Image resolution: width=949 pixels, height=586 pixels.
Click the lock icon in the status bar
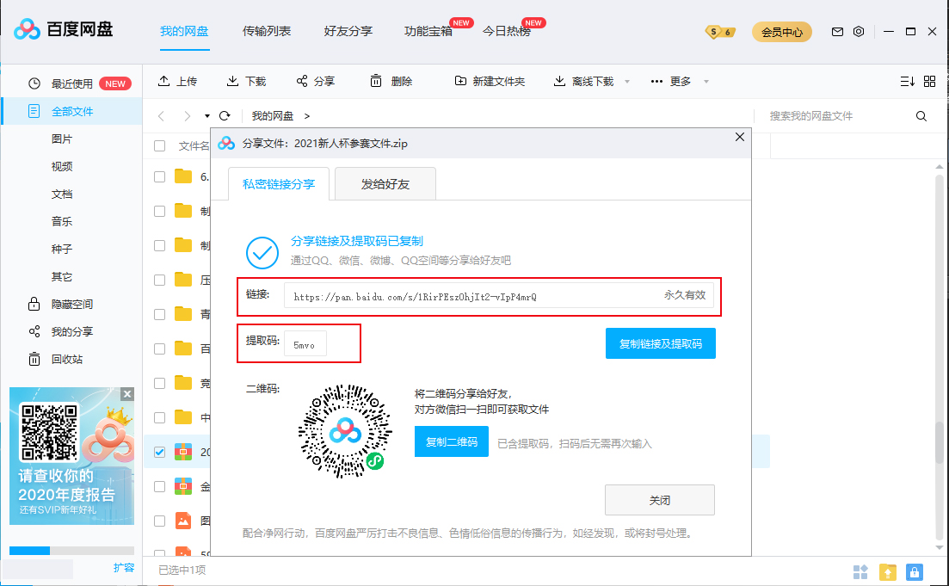click(914, 571)
